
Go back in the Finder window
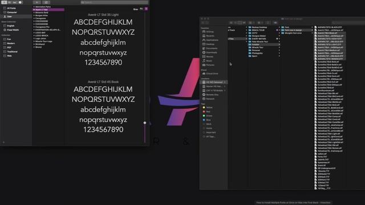203,23
